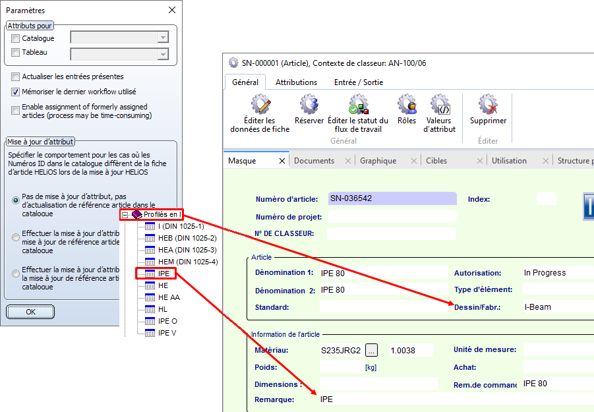This screenshot has width=594, height=412.
Task: Click the material number field 1.0038
Action: (411, 350)
